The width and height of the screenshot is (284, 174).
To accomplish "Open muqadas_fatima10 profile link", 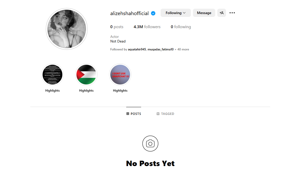I will tap(161, 49).
